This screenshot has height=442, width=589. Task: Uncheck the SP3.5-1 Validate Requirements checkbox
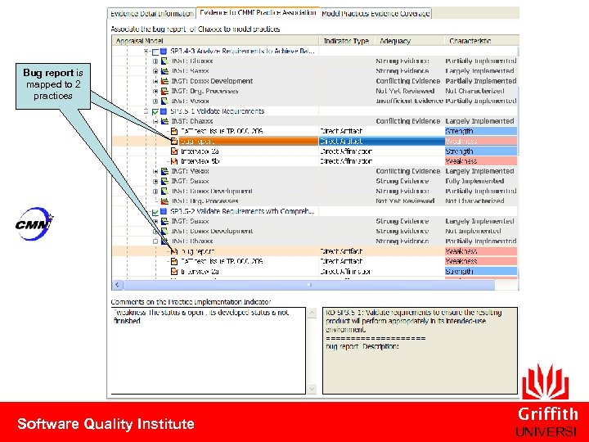coord(155,111)
